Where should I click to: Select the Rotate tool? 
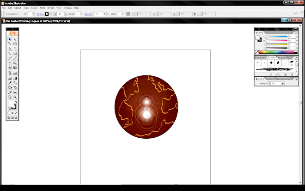(x=10, y=63)
